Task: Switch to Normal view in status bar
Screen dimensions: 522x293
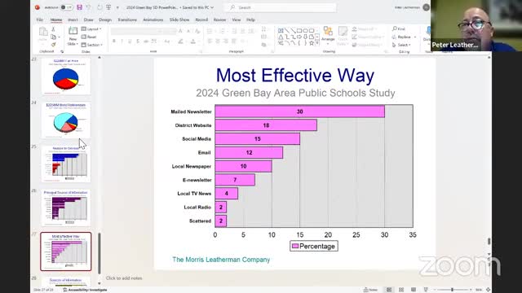Action: click(389, 290)
